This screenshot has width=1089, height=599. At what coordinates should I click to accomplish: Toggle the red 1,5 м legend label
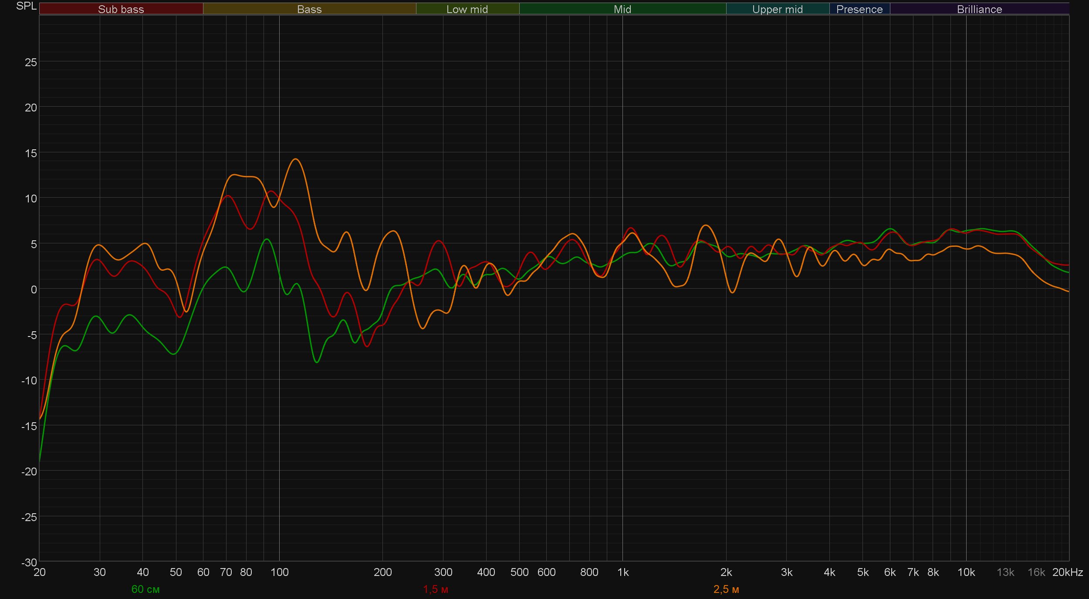(435, 589)
